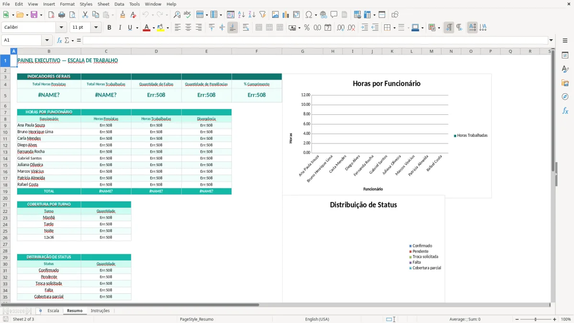
Task: Click the Copy icon
Action: (96, 15)
